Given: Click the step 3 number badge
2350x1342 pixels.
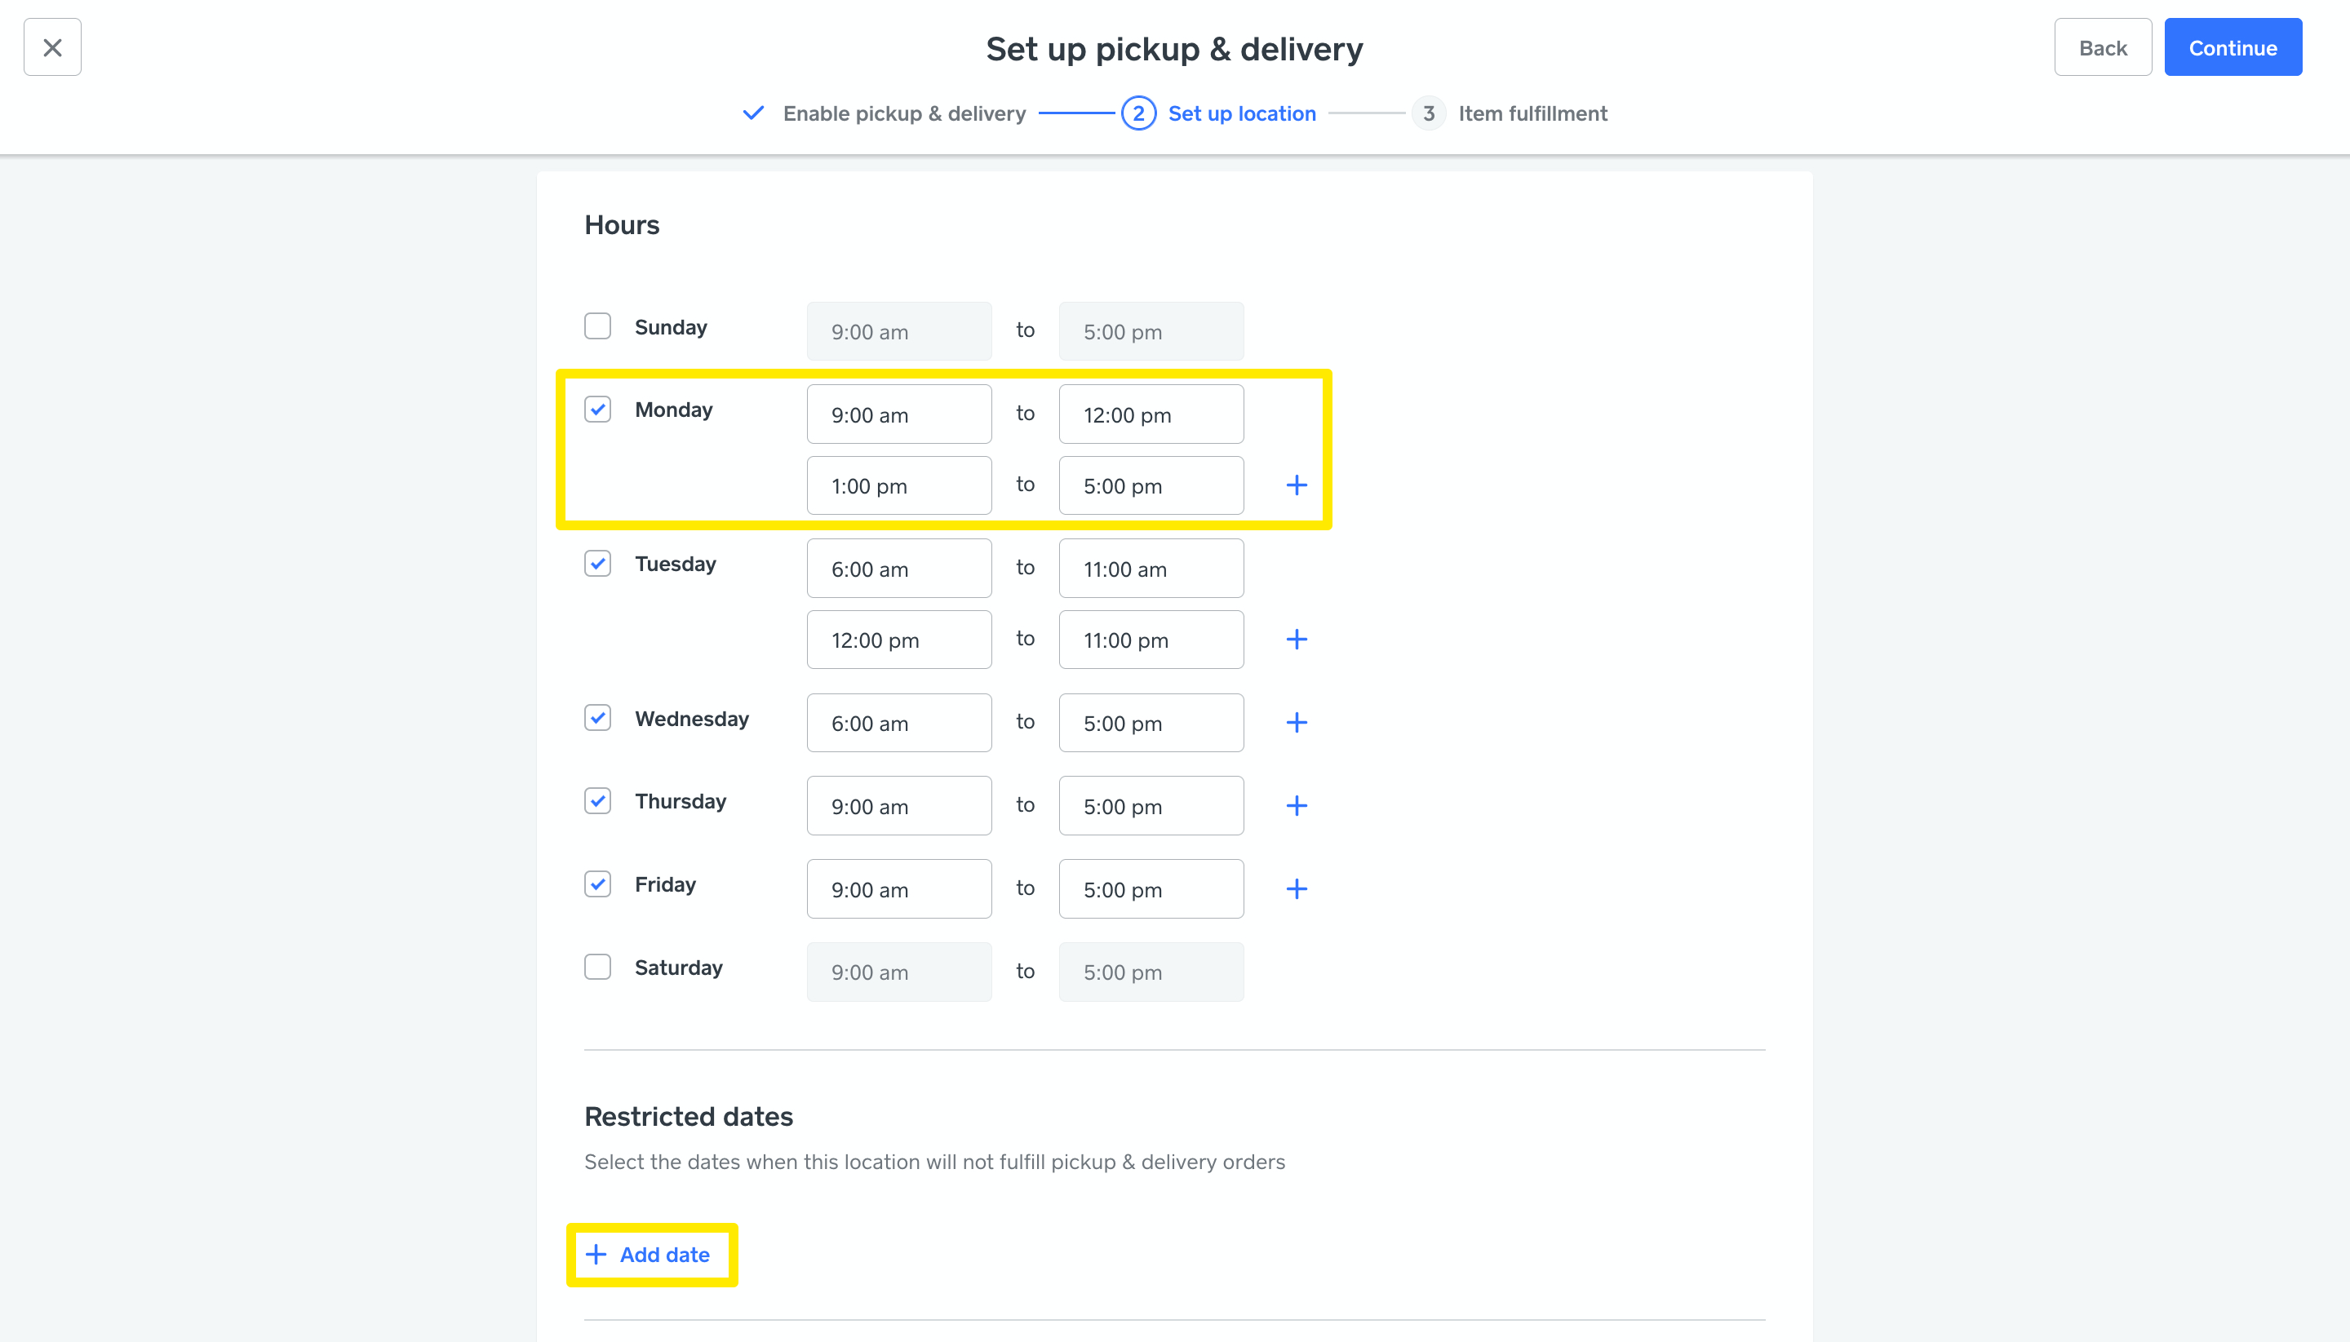Looking at the screenshot, I should (1428, 113).
